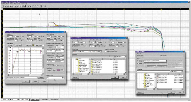Click Help in the Curve Capture dialog

pyautogui.click(x=45, y=81)
